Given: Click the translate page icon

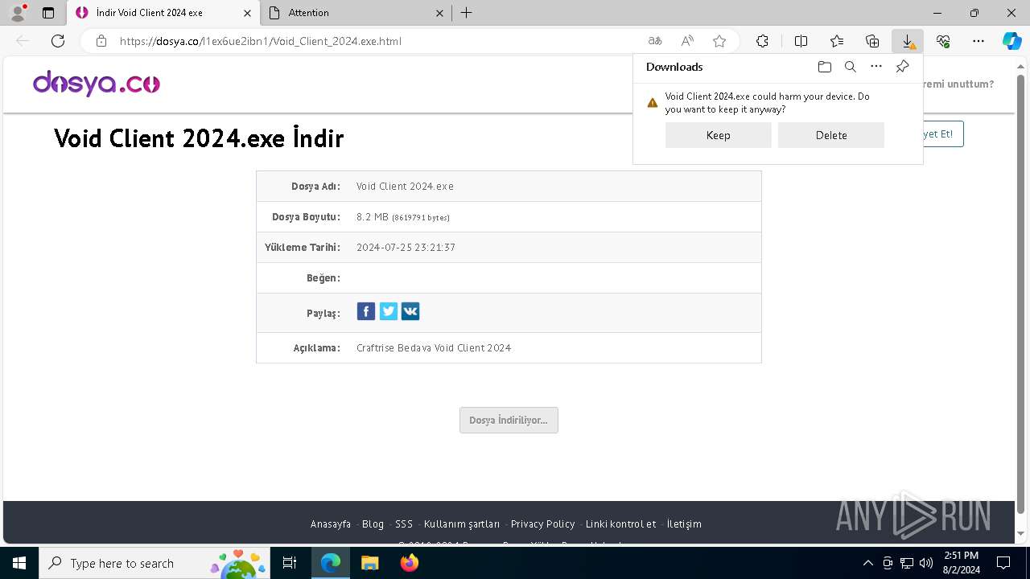Looking at the screenshot, I should [x=655, y=41].
